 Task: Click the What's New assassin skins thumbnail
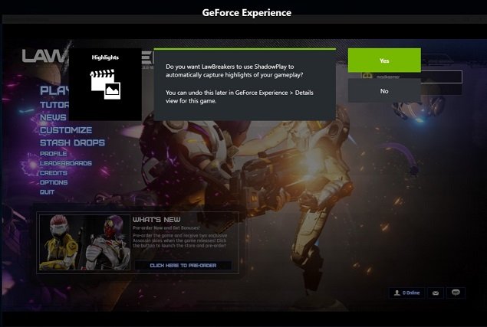[x=84, y=242]
